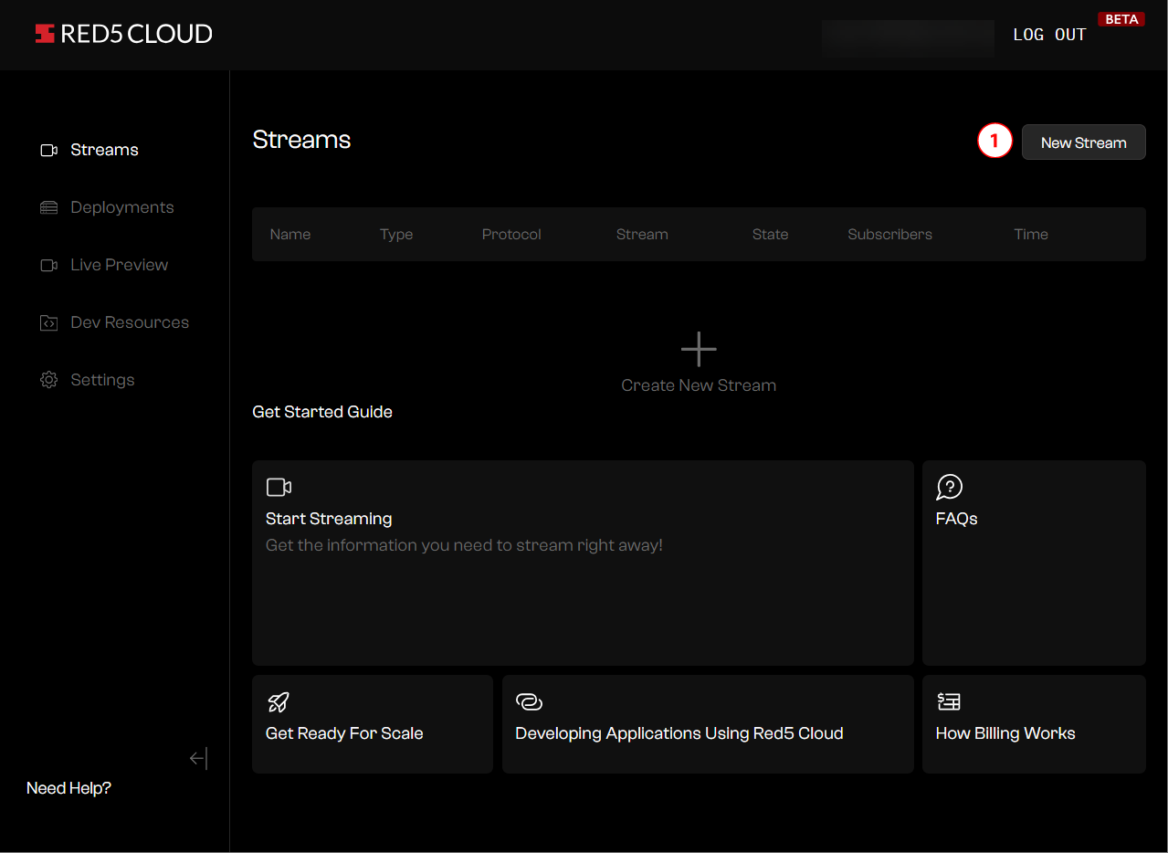Screen dimensions: 1168x853
Task: Click the Need Help? link
Action: pyautogui.click(x=68, y=788)
